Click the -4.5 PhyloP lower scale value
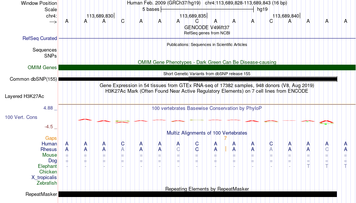 point(49,127)
